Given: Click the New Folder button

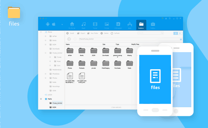Looking at the screenshot, I should click(93, 33).
